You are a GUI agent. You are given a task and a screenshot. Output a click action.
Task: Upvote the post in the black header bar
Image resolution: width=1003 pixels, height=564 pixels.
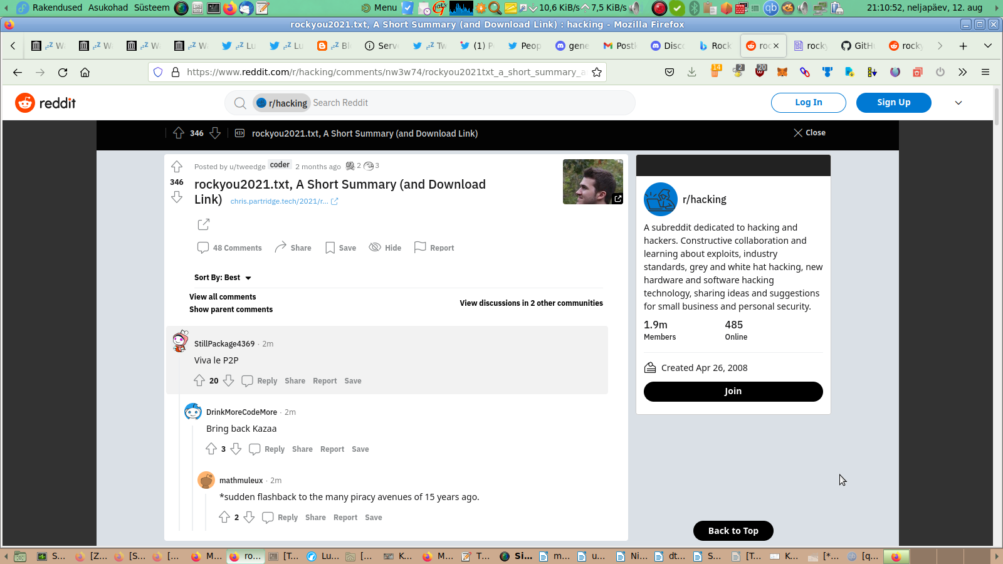(x=179, y=133)
